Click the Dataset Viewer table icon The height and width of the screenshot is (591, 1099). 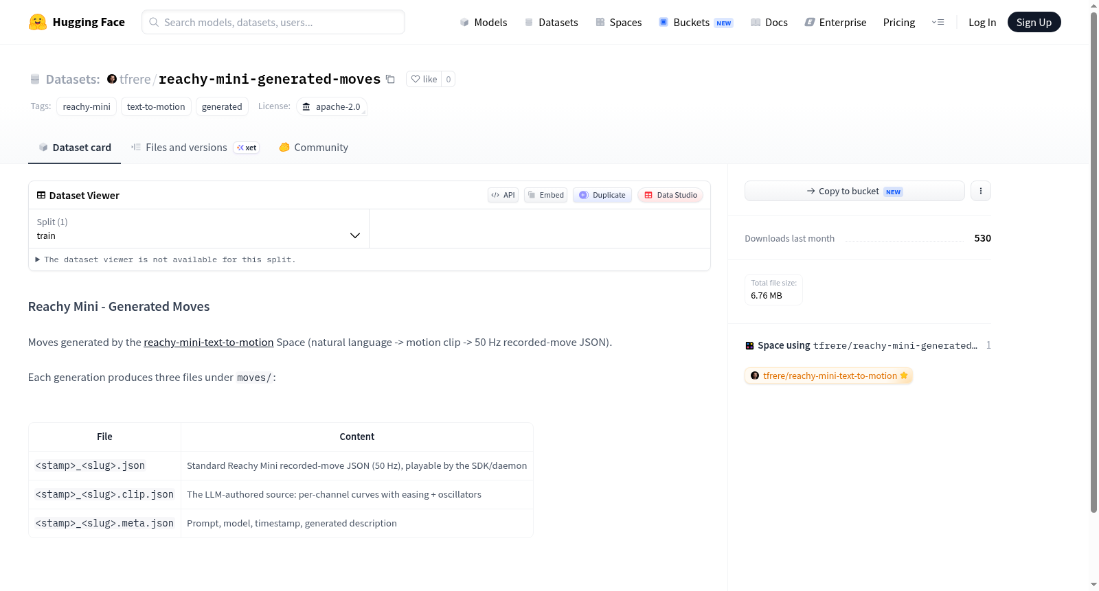[x=41, y=195]
